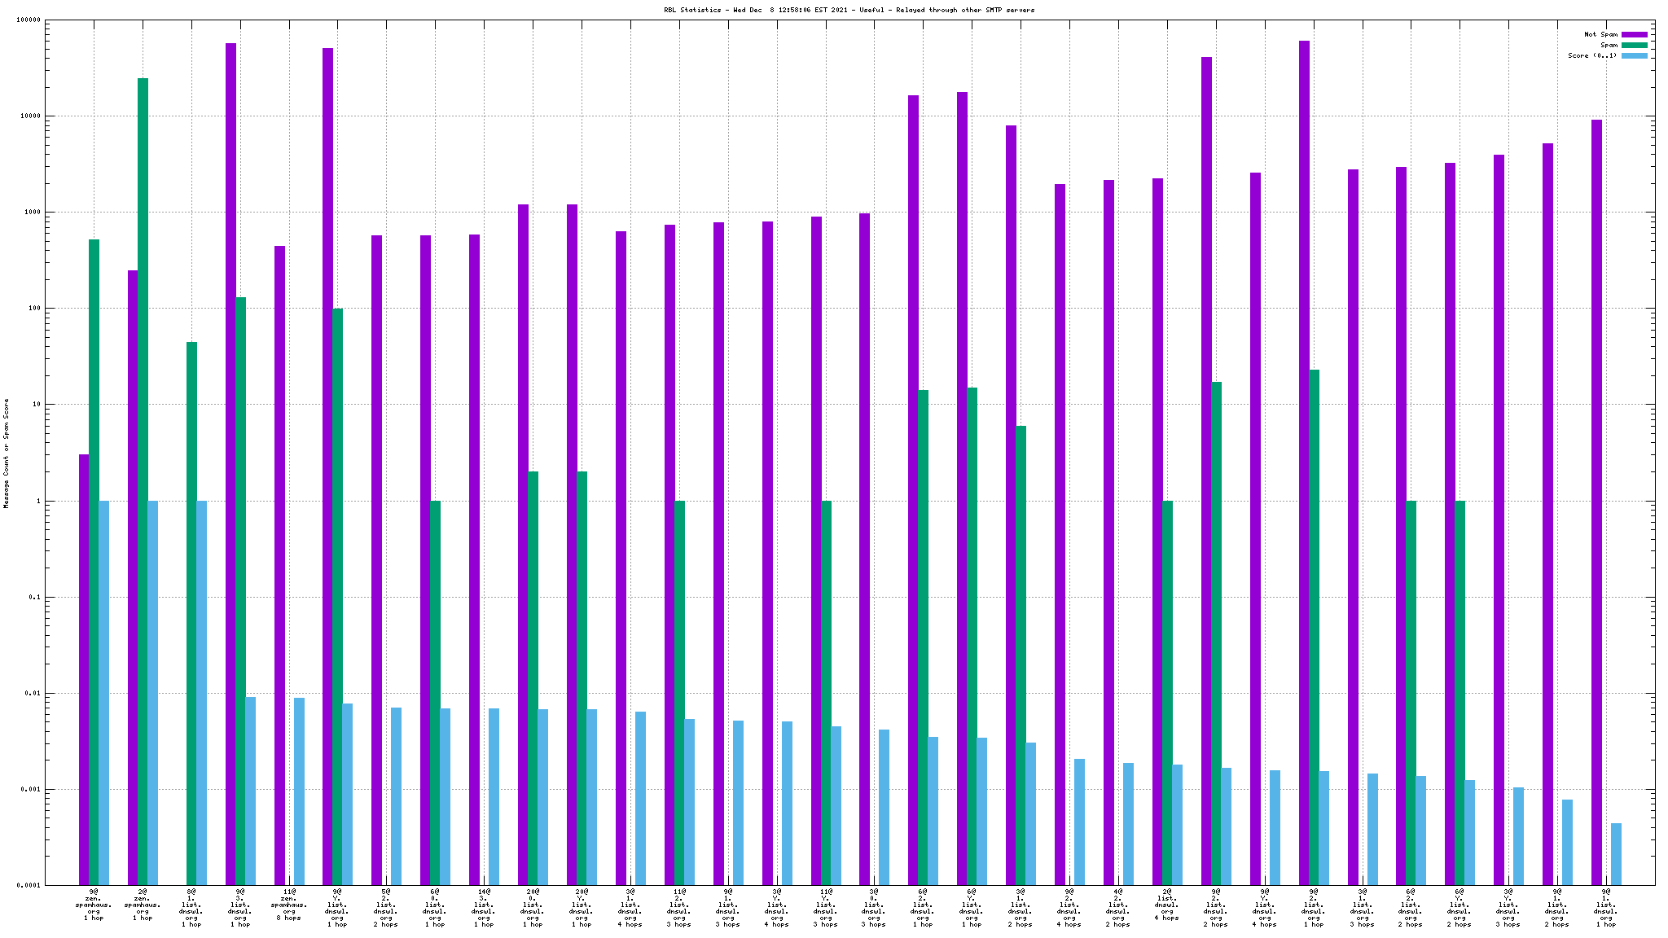1668x938 pixels.
Task: Click the green Spam legend swatch
Action: tap(1634, 45)
